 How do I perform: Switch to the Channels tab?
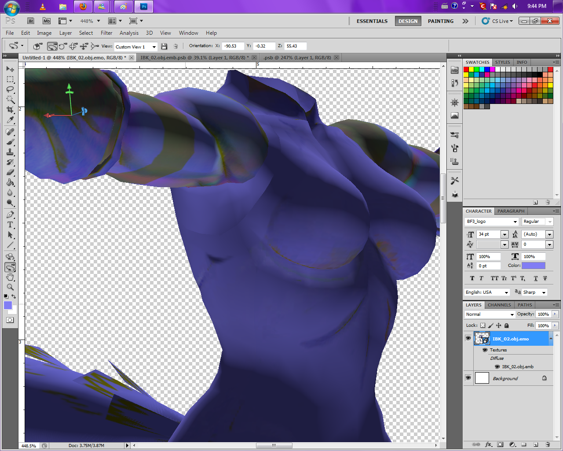499,305
